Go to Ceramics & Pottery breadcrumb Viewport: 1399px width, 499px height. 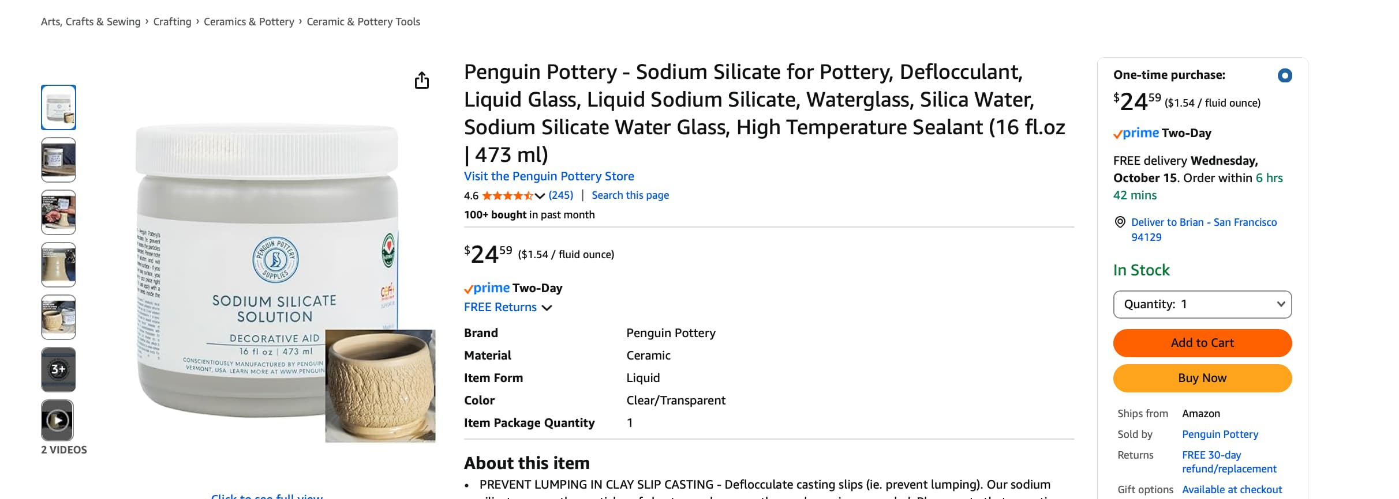(249, 22)
